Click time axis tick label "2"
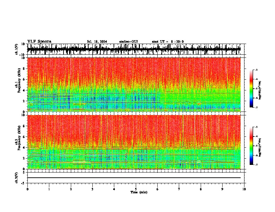This screenshot has height=212, width=275. click(71, 189)
